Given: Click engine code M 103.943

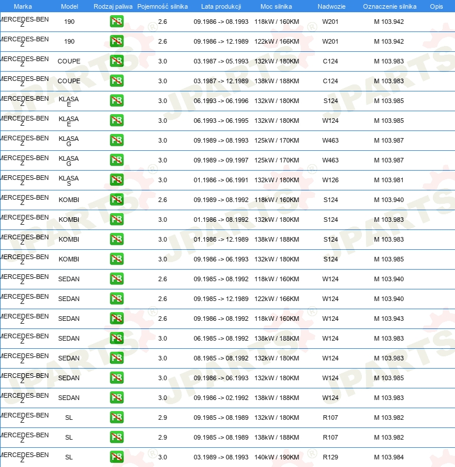Looking at the screenshot, I should pos(389,319).
